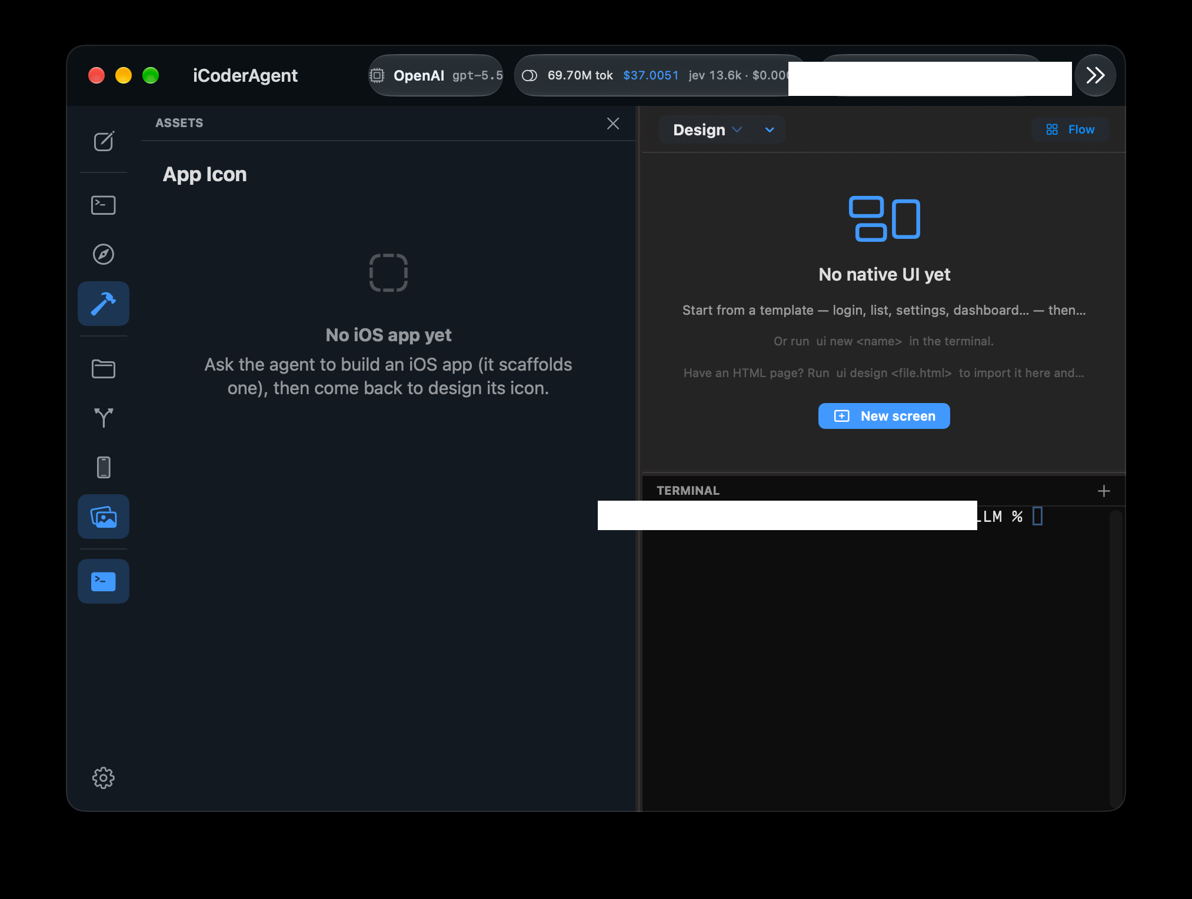Close the Assets panel
1192x899 pixels.
(613, 124)
